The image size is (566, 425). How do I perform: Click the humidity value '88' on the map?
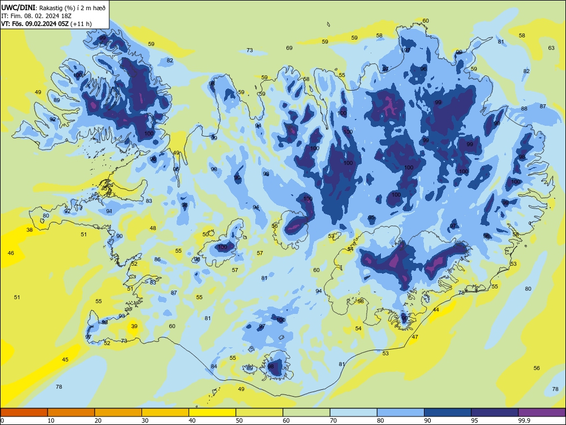coord(524,108)
